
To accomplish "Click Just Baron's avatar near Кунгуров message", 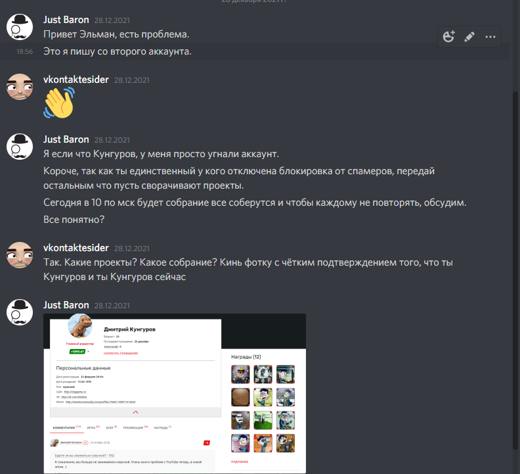I will pyautogui.click(x=20, y=147).
